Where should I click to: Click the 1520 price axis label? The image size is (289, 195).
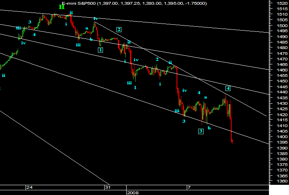tap(282, 3)
